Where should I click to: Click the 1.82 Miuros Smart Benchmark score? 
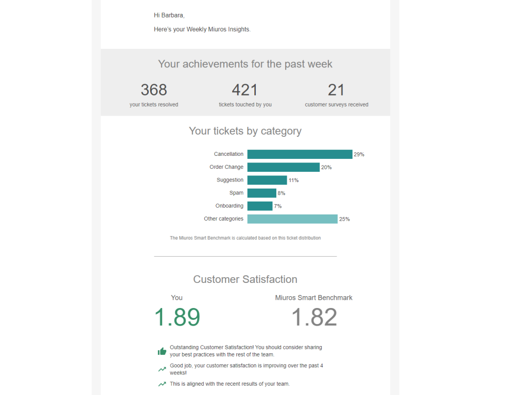[x=314, y=317]
